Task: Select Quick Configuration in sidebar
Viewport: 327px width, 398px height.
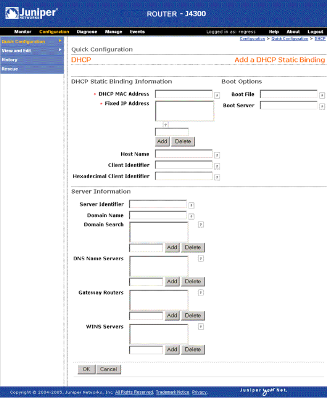Action: 32,42
